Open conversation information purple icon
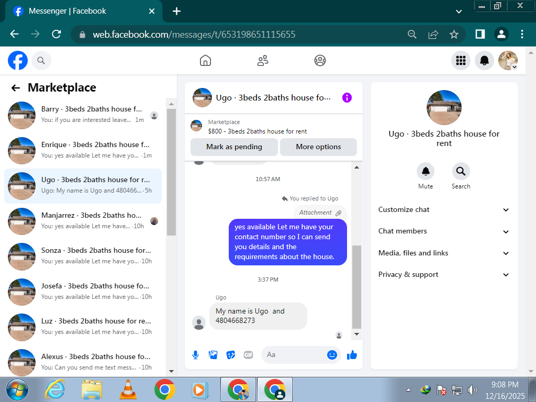This screenshot has height=402, width=536. (347, 98)
